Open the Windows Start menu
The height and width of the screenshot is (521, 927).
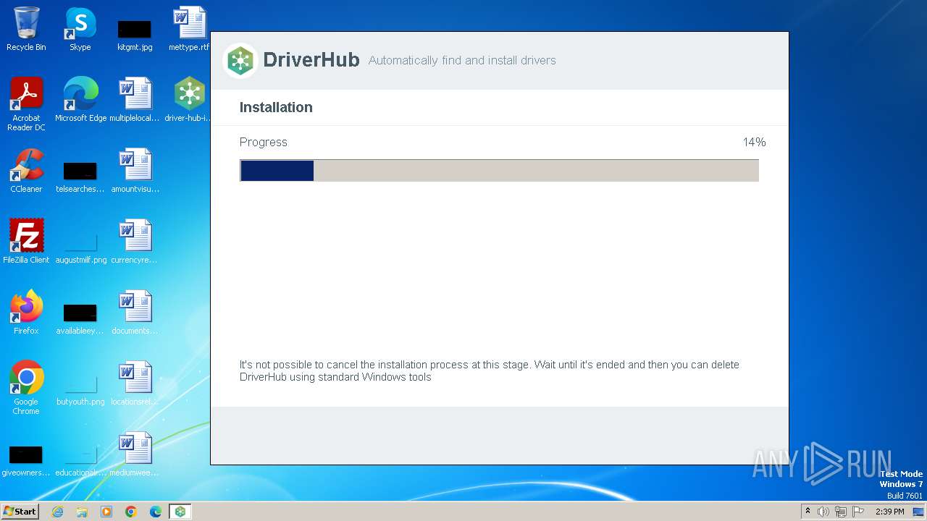[x=20, y=512]
